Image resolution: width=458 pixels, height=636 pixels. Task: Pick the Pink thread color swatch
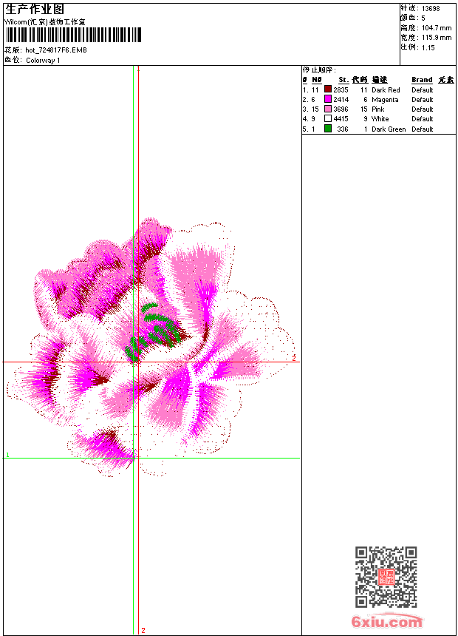click(328, 109)
